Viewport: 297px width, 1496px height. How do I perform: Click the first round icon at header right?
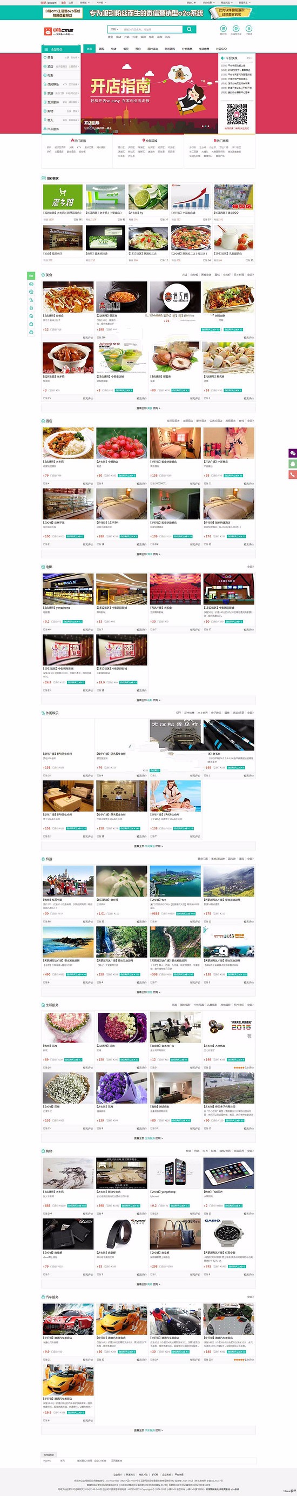(224, 29)
